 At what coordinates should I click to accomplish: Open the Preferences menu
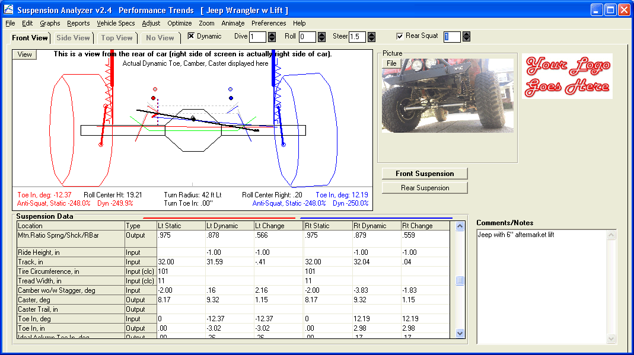(x=269, y=24)
